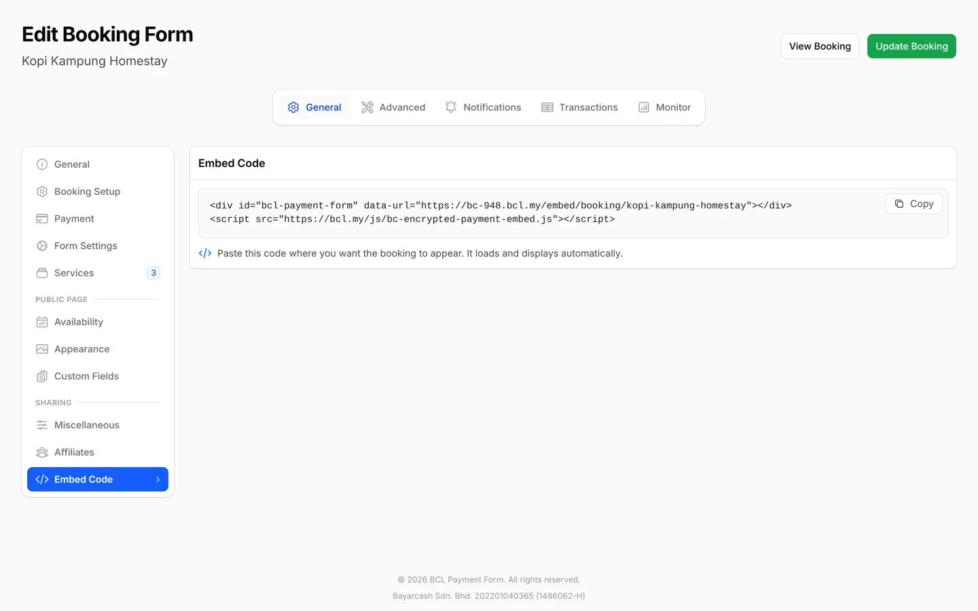
Task: Click the copy icon in the Copy button
Action: (x=899, y=204)
